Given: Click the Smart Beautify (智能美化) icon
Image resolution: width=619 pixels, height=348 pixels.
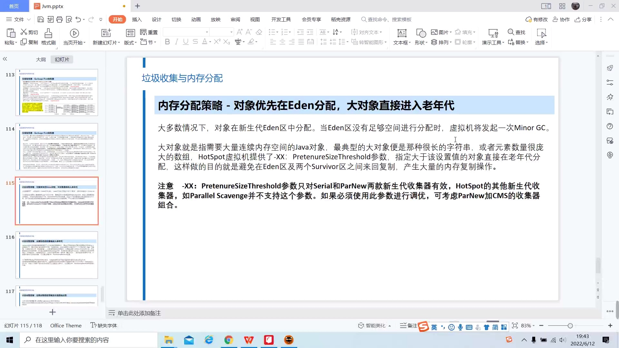Looking at the screenshot, I should pos(361,325).
